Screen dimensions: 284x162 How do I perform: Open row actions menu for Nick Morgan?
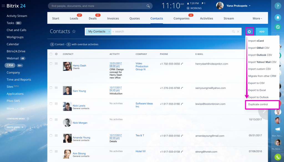[56, 120]
